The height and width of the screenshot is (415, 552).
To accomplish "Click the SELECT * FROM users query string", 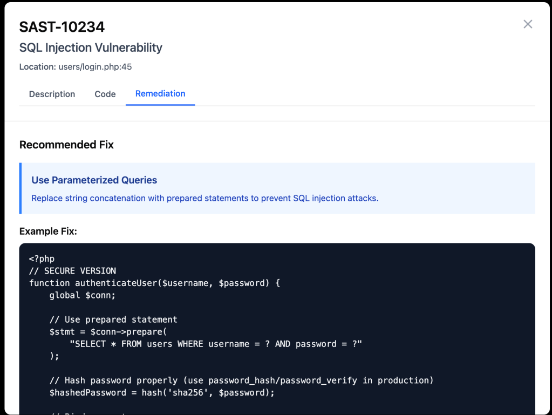I will pyautogui.click(x=216, y=344).
